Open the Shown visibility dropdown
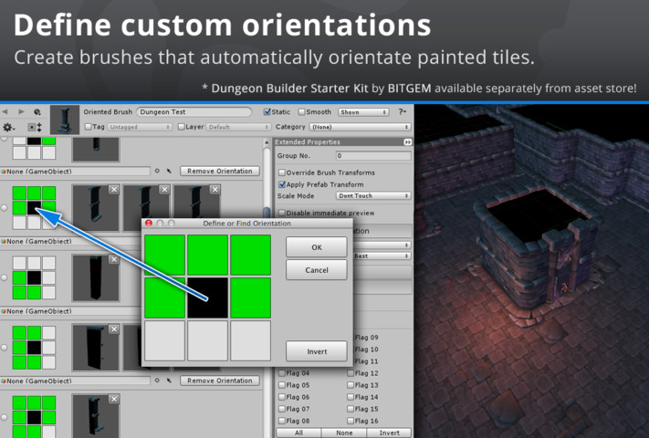Image resolution: width=649 pixels, height=438 pixels. [x=363, y=112]
